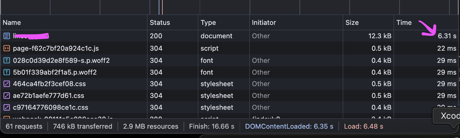Click the font icon beside 028c0d39d2e8f589-s.p.woff2
Screen dimensions: 460x138
(7, 60)
